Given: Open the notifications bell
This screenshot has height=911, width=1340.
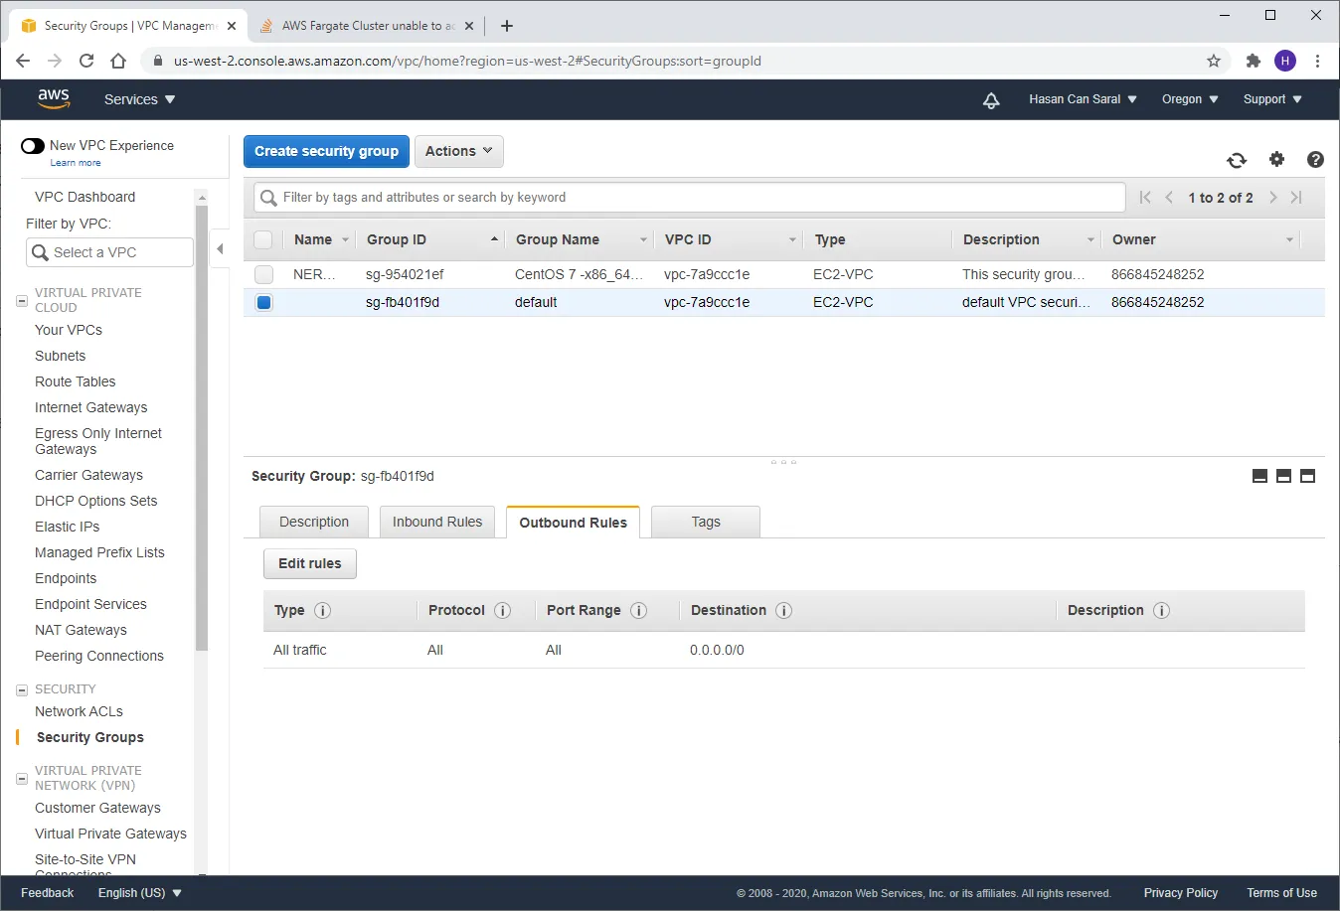Looking at the screenshot, I should pos(991,100).
